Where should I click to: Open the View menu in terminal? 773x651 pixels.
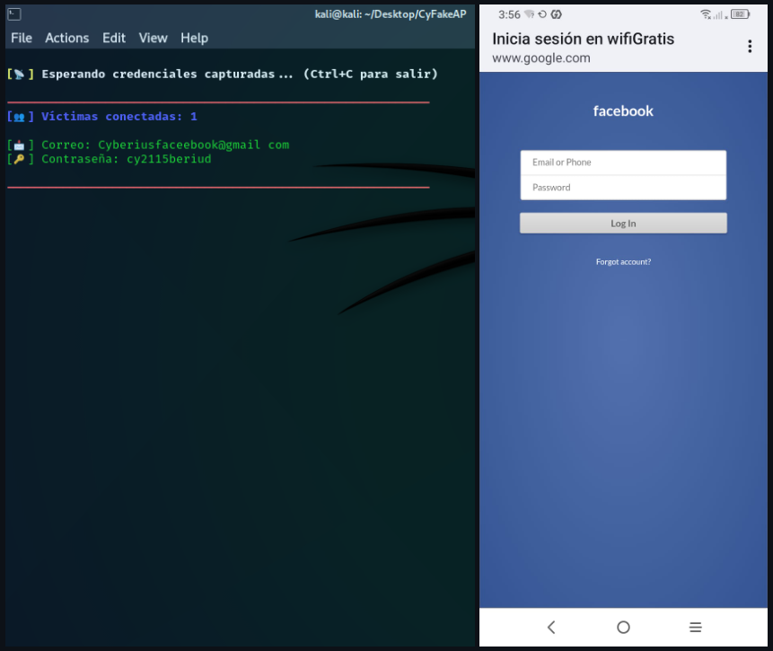tap(153, 38)
